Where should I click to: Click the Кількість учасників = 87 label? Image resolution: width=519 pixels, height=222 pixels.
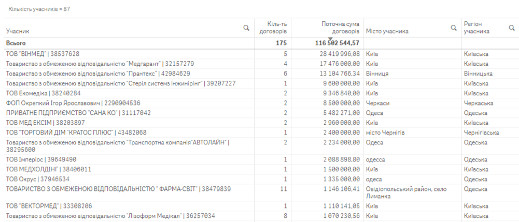pyautogui.click(x=39, y=9)
